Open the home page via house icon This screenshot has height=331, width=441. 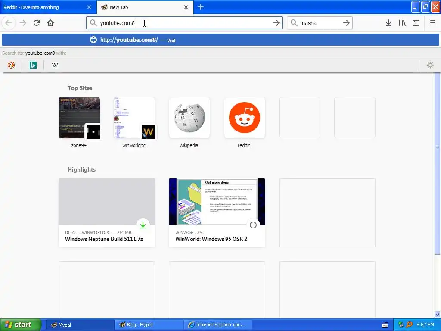click(x=50, y=23)
